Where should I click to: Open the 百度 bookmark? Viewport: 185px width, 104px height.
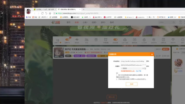28,17
